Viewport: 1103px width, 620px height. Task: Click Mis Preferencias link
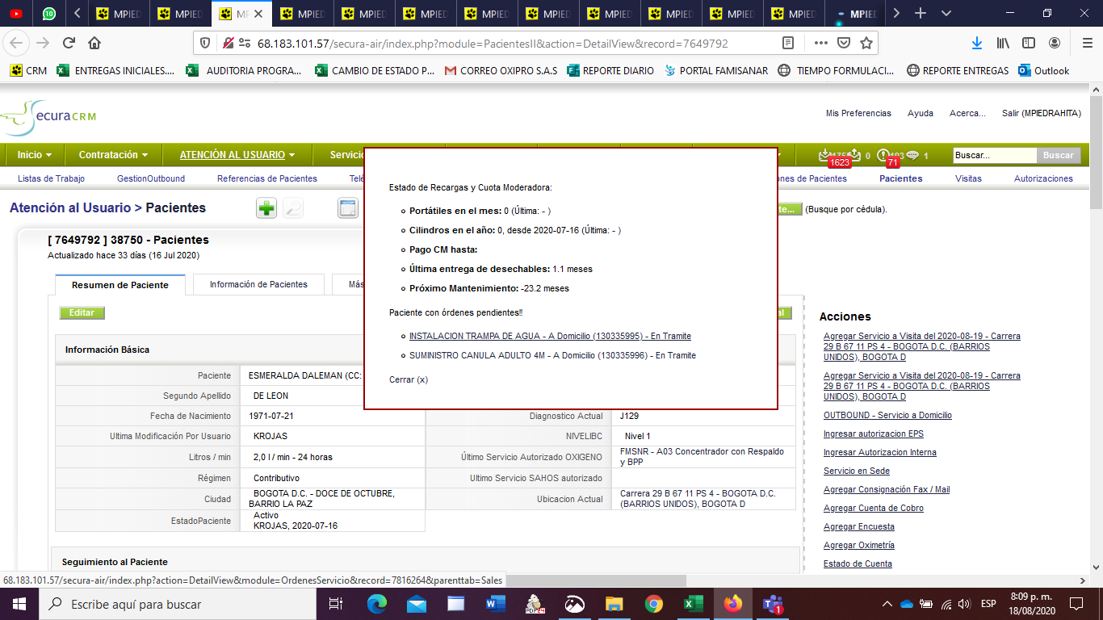pyautogui.click(x=858, y=114)
